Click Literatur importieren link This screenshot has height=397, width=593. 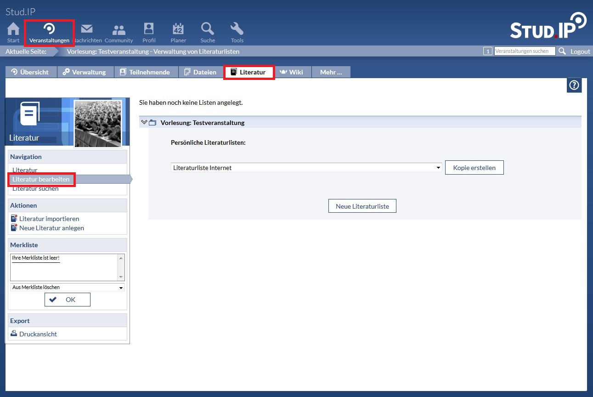pyautogui.click(x=49, y=219)
